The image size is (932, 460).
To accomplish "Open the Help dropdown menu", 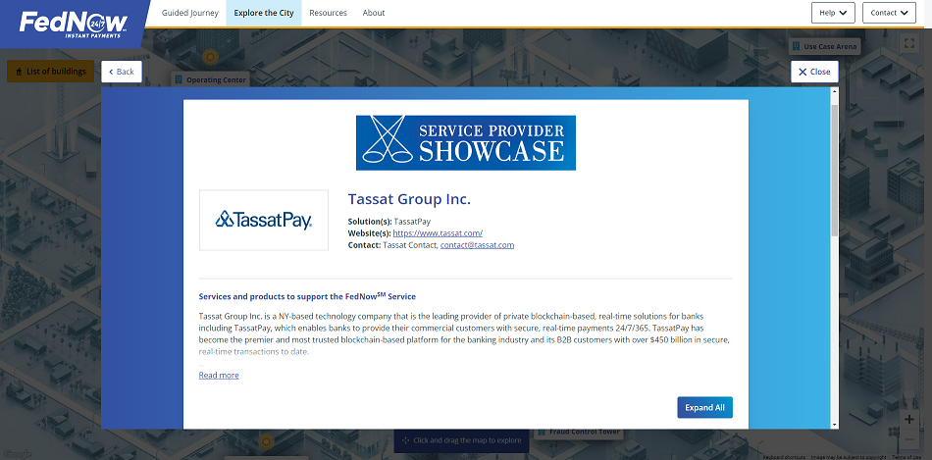I will point(833,13).
